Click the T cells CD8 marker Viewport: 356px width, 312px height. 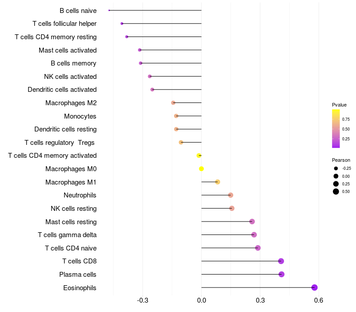pos(281,261)
